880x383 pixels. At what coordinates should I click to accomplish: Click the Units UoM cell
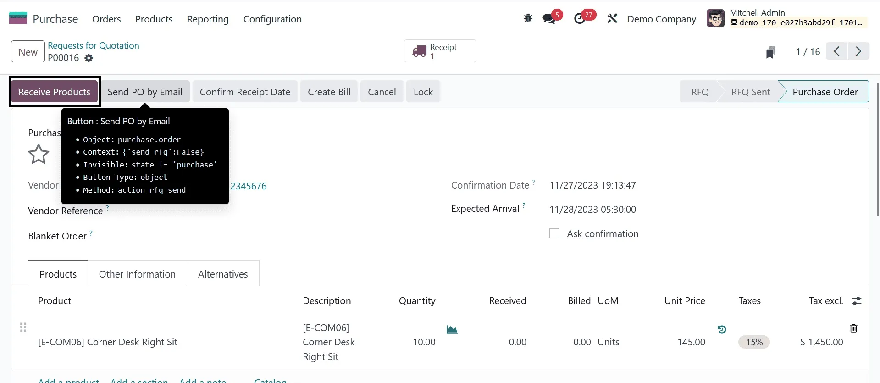pyautogui.click(x=609, y=342)
